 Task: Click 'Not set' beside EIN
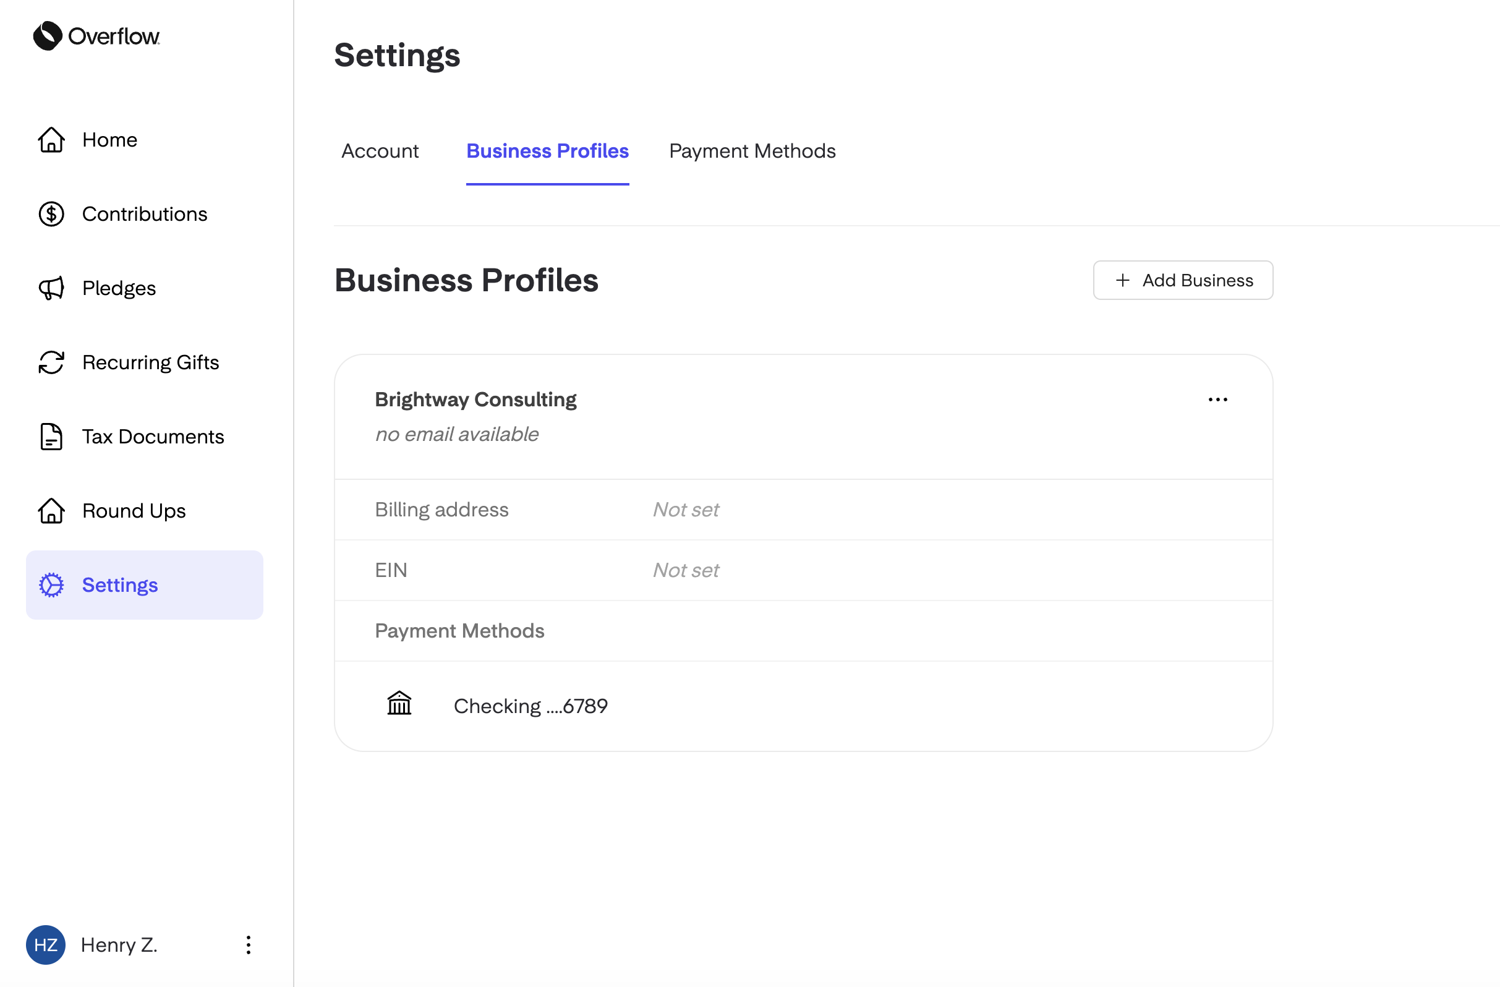pyautogui.click(x=686, y=570)
